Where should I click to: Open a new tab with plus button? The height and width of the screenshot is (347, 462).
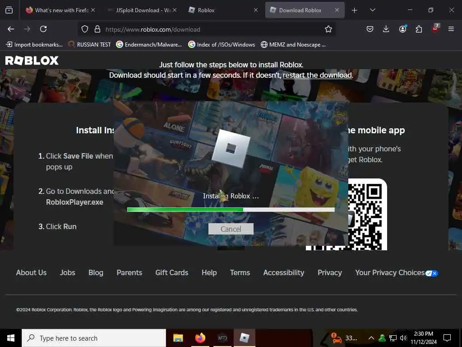[355, 10]
